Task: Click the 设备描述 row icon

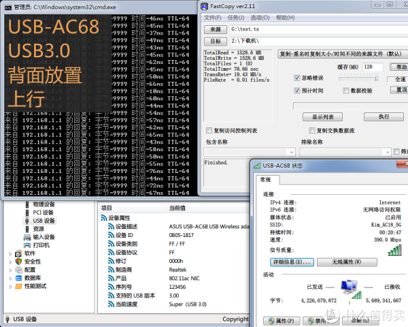Action: click(x=111, y=226)
